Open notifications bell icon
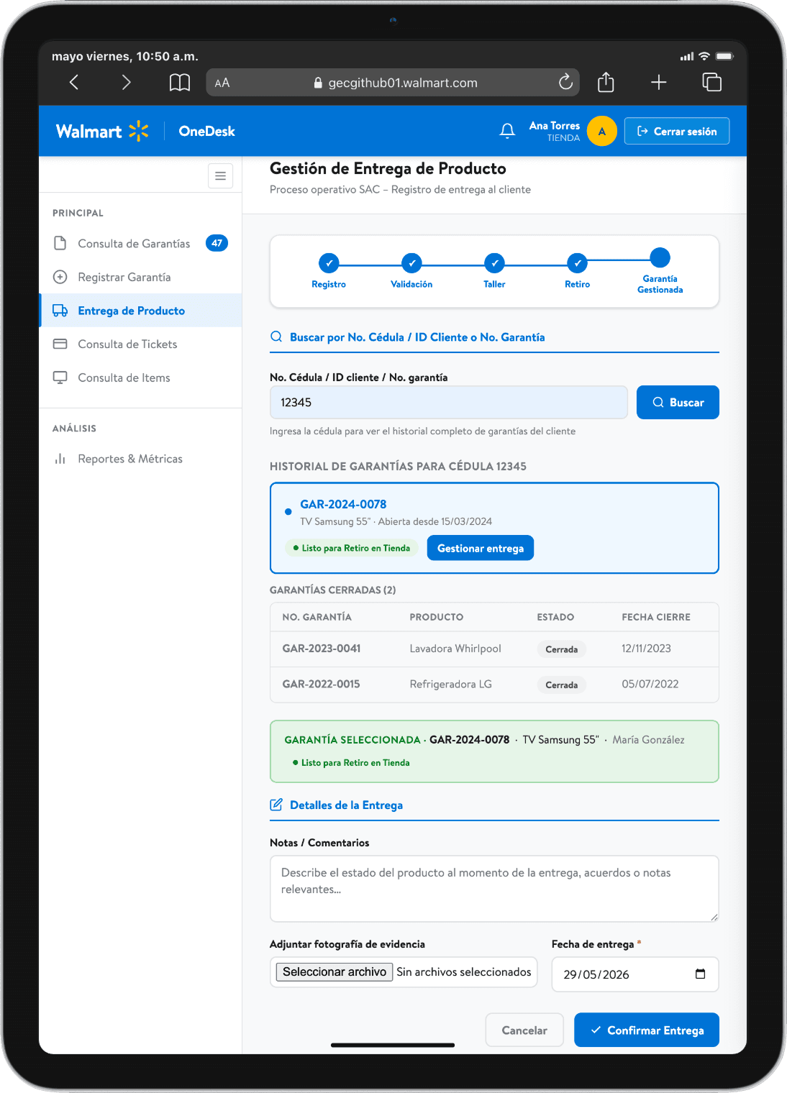 pyautogui.click(x=507, y=131)
